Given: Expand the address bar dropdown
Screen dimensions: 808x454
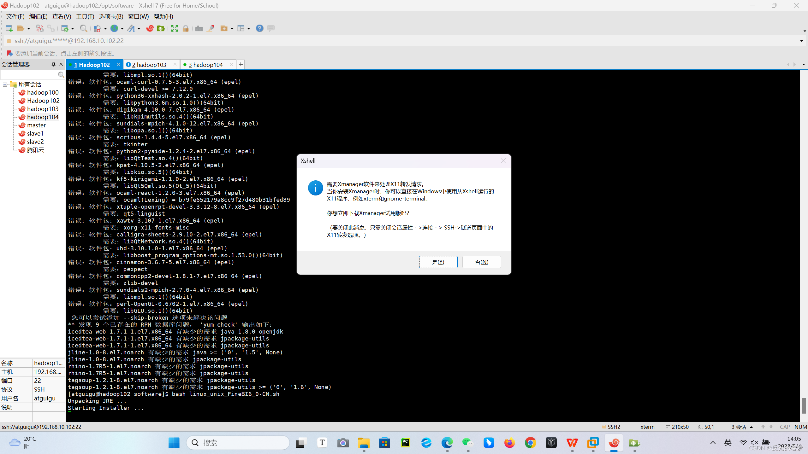Looking at the screenshot, I should pos(801,41).
